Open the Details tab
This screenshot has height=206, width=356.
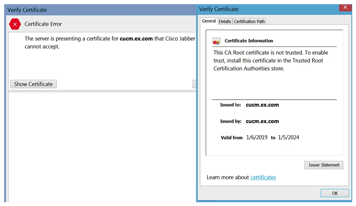225,21
